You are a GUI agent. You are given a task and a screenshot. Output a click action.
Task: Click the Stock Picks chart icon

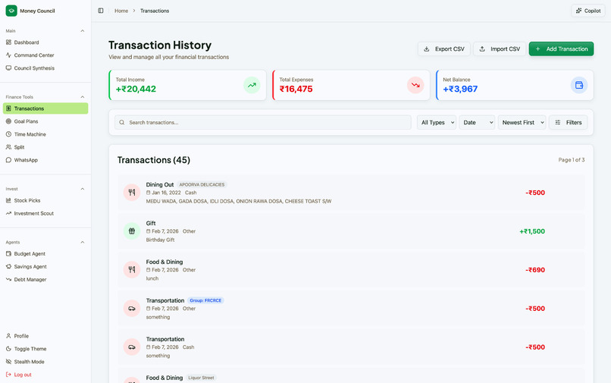[x=8, y=200]
